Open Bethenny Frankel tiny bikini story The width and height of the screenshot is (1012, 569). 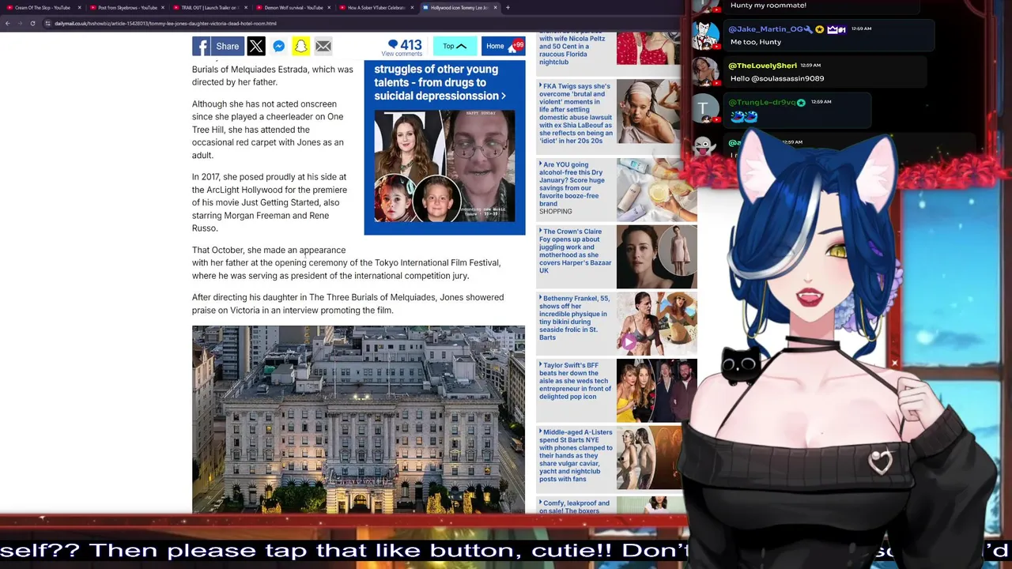click(576, 318)
